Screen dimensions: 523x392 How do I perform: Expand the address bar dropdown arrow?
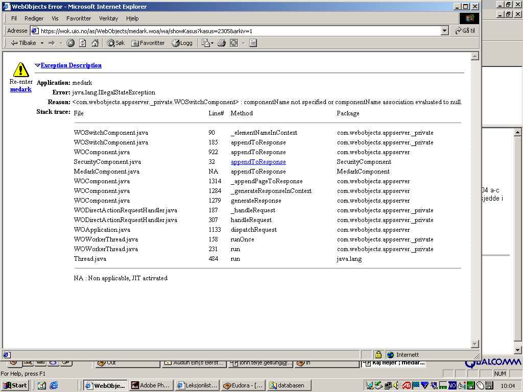pos(444,31)
